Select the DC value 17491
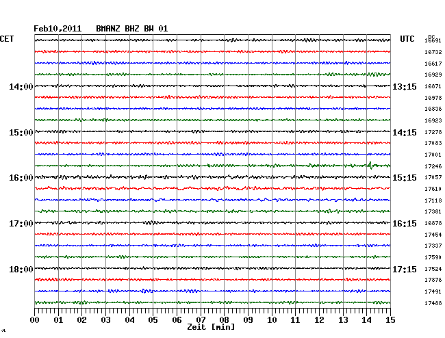 pyautogui.click(x=433, y=291)
